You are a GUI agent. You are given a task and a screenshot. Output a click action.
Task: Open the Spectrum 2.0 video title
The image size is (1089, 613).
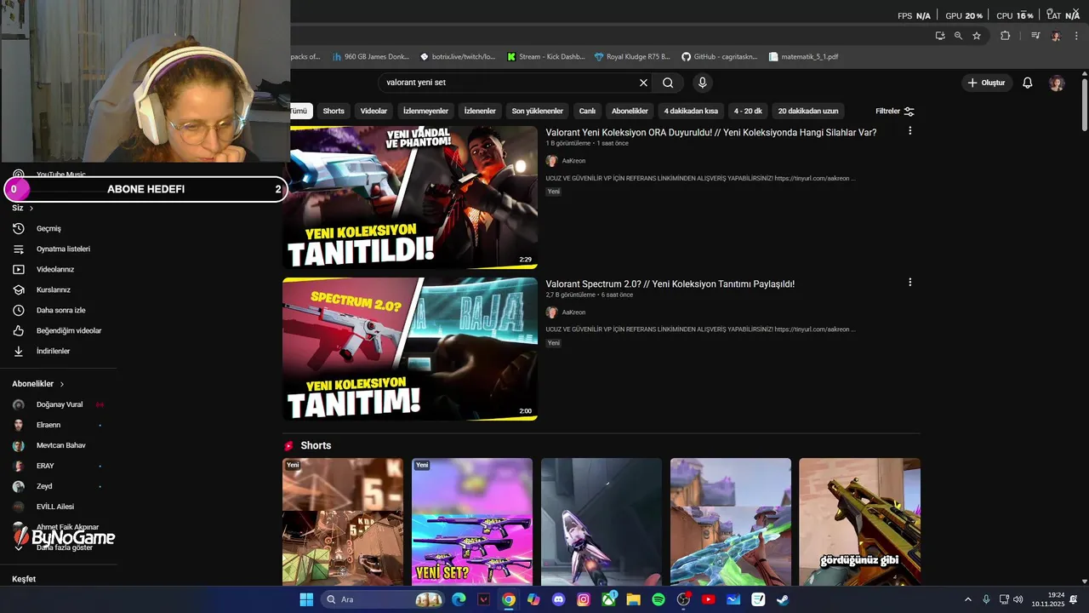coord(670,284)
